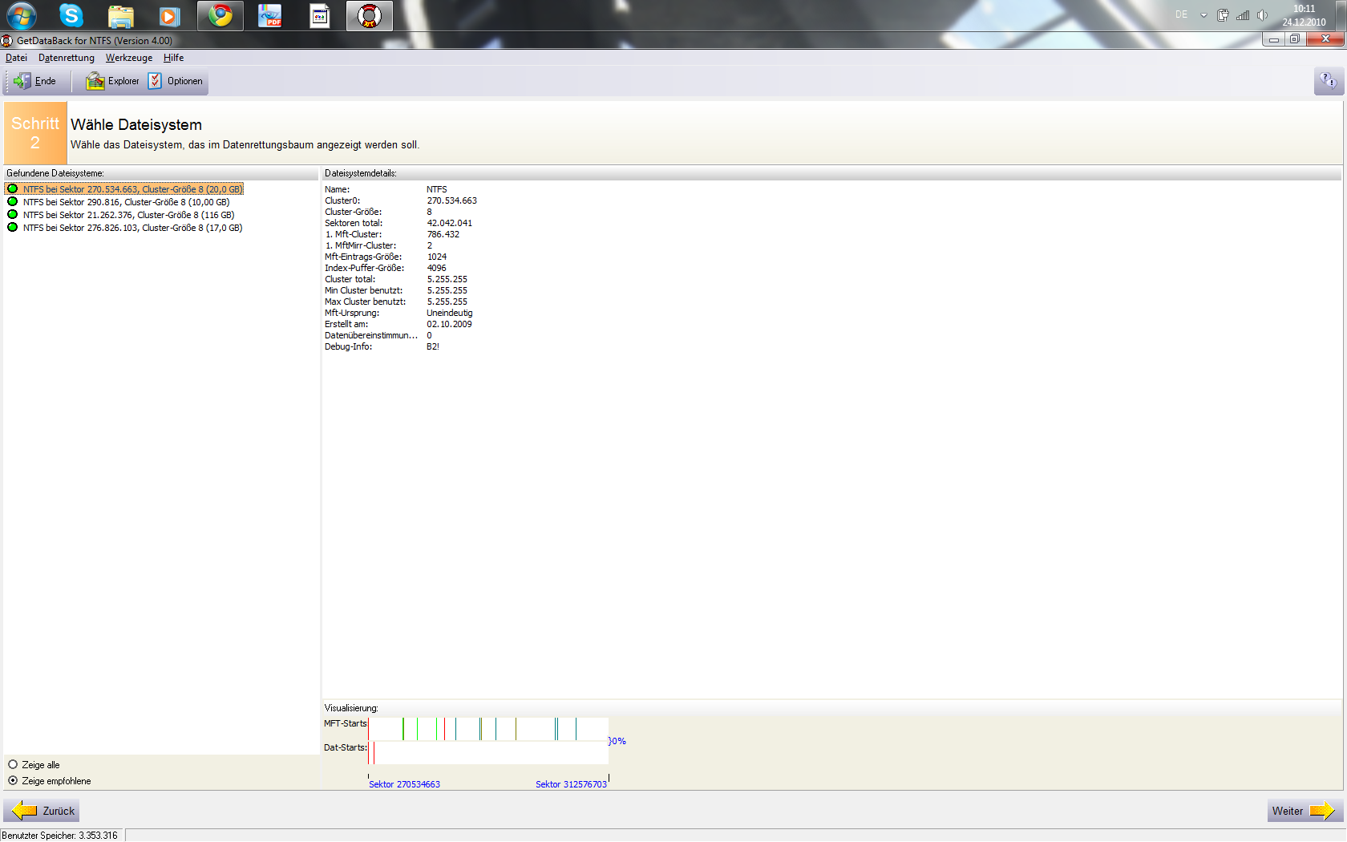This screenshot has height=842, width=1347.
Task: Click the Zurück back button
Action: [x=42, y=811]
